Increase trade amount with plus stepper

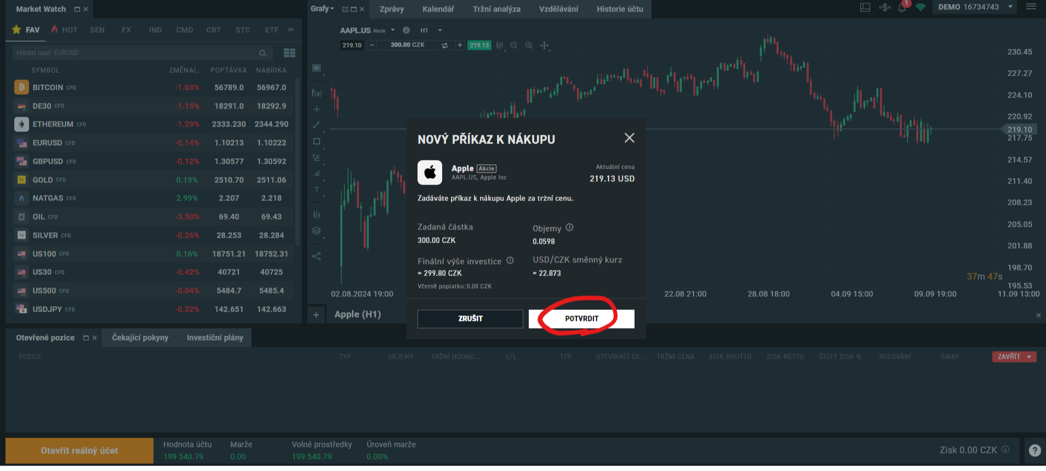coord(460,45)
